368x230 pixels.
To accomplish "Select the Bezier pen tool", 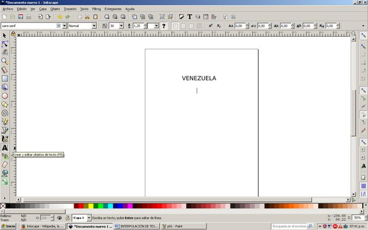I will coord(5,131).
